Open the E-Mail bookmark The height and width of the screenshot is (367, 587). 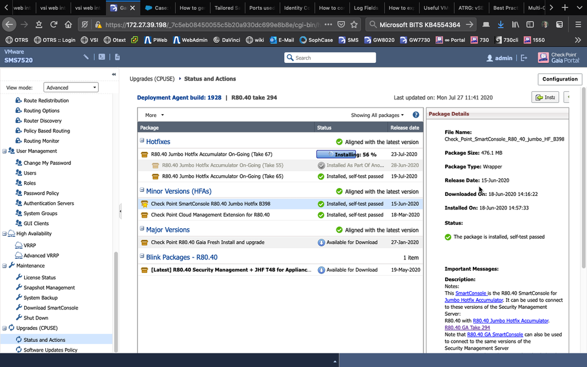tap(282, 39)
